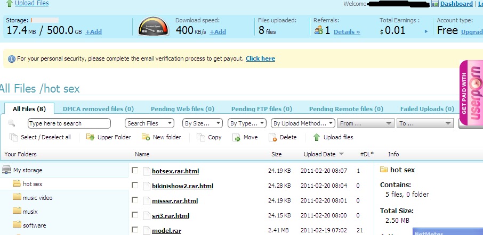This screenshot has height=235, width=483.
Task: Click the arrow next to Total Earnings
Action: 426,31
